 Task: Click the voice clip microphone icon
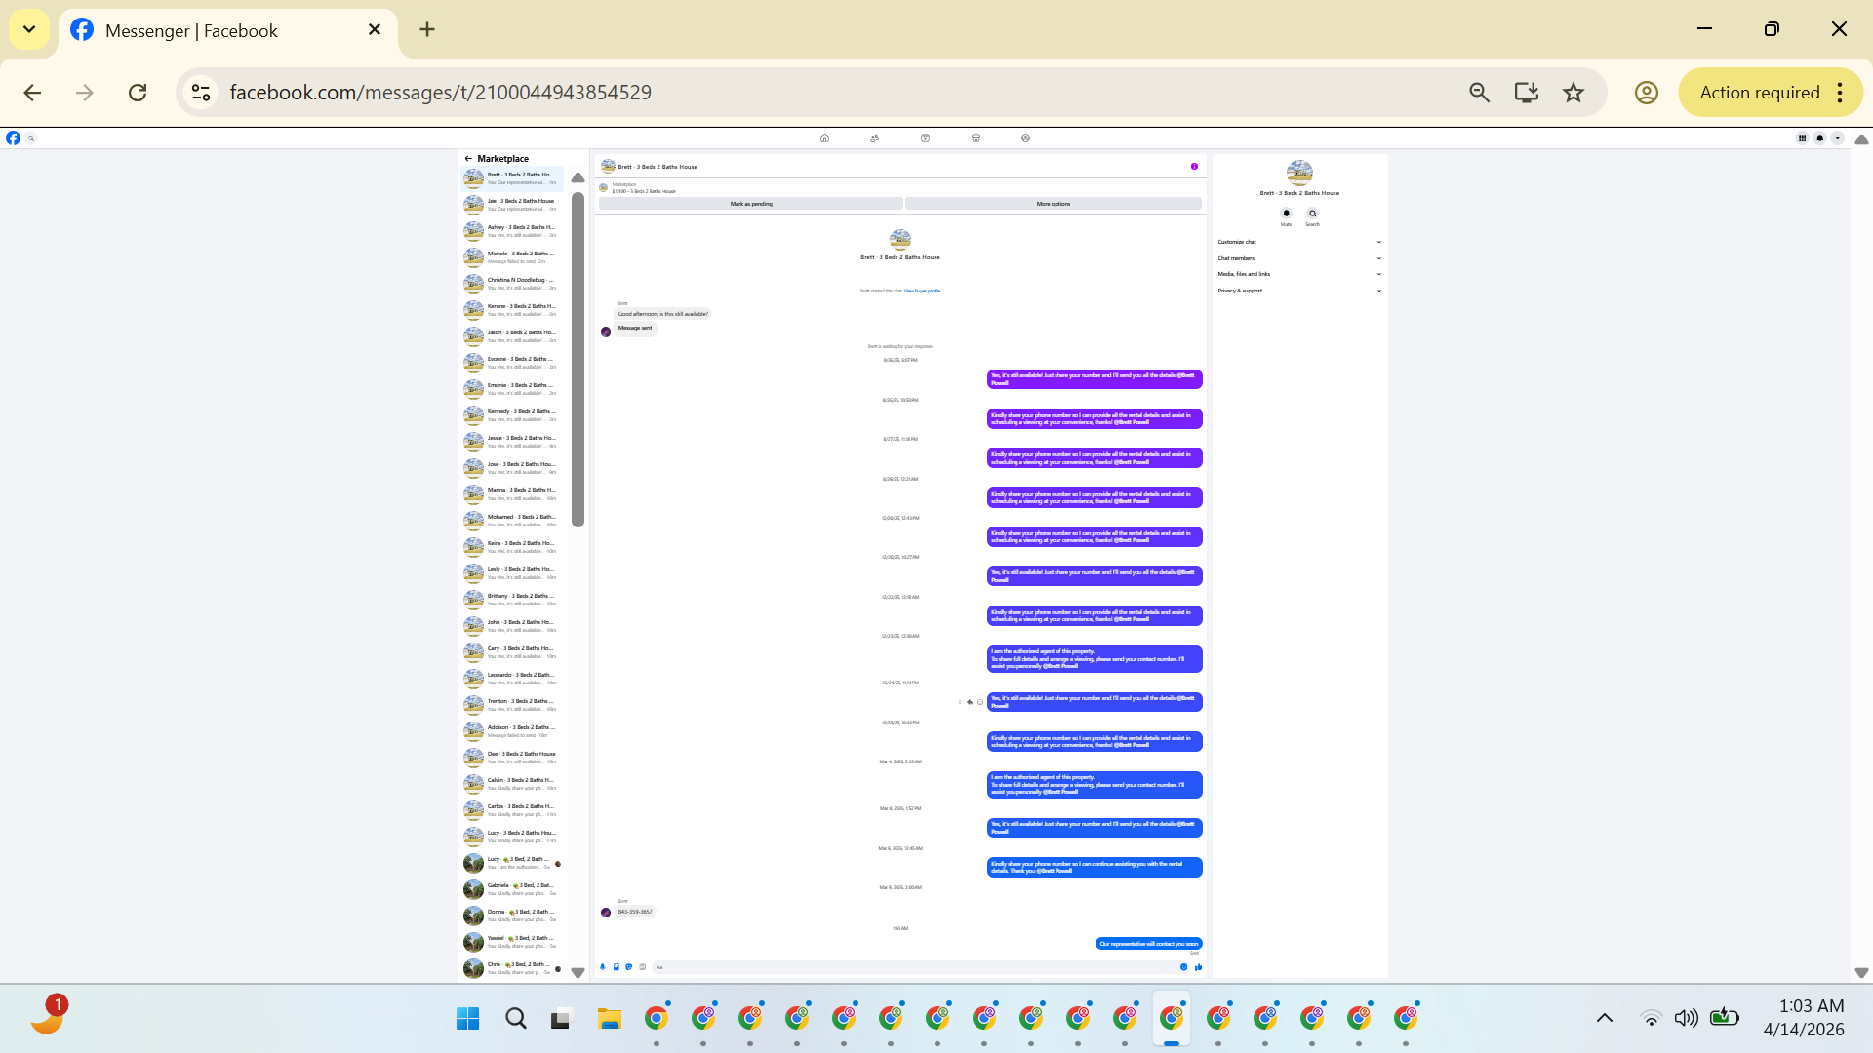tap(603, 967)
